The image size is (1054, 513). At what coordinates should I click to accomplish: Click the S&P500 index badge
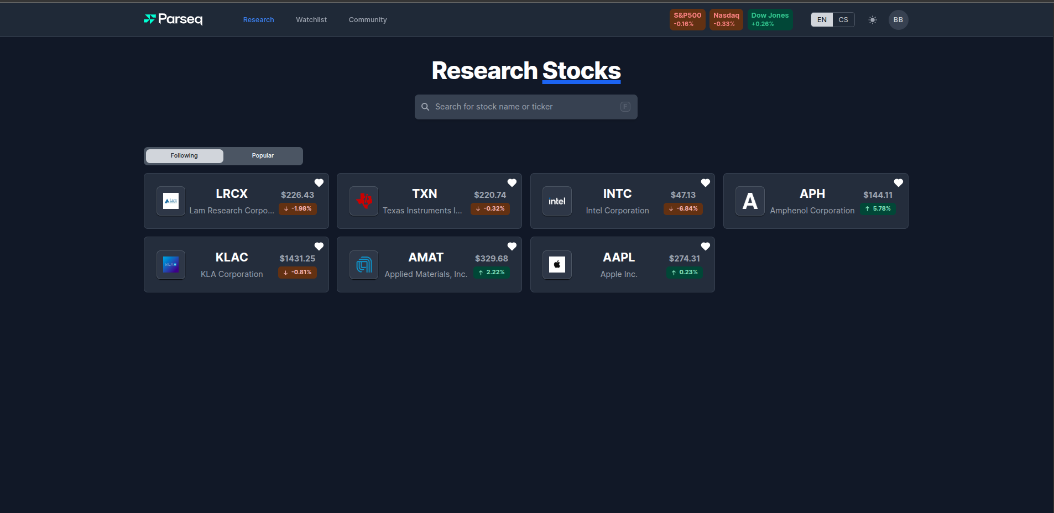pos(687,19)
